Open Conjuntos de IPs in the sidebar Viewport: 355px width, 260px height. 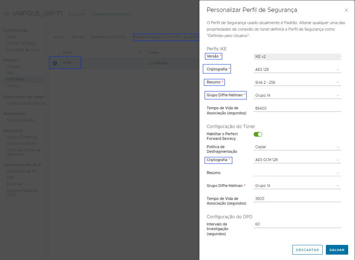point(22,143)
